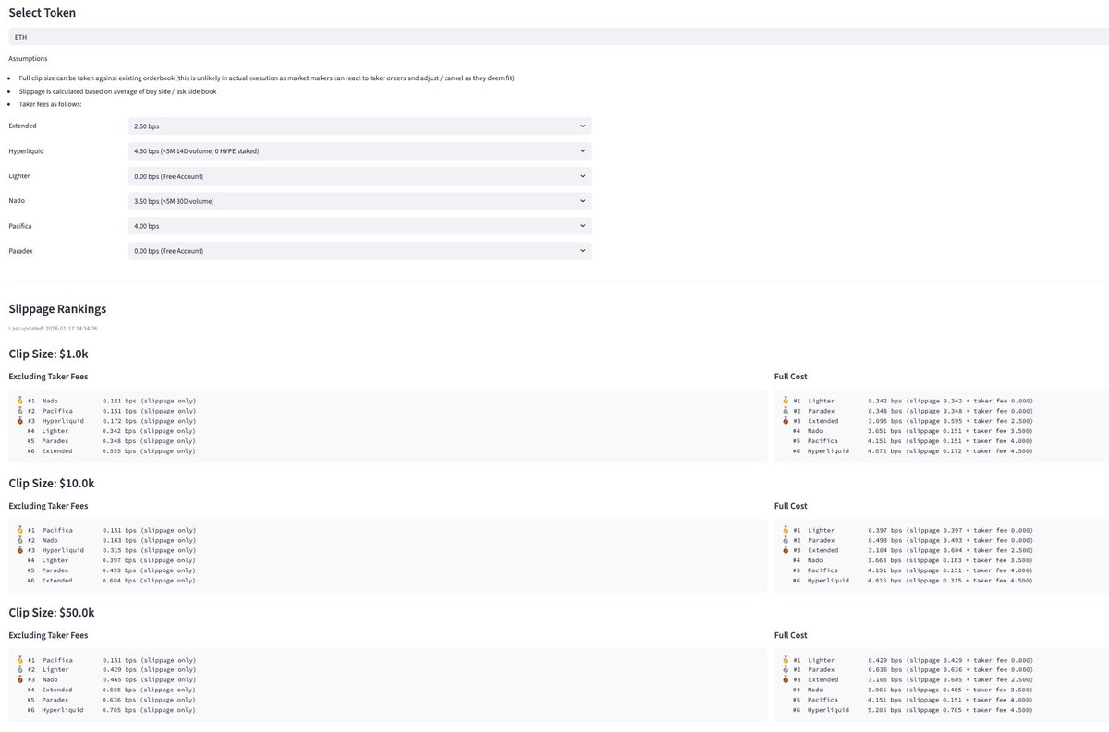Click the Clip Size: $1.0k heading
The width and height of the screenshot is (1109, 732).
(x=48, y=353)
